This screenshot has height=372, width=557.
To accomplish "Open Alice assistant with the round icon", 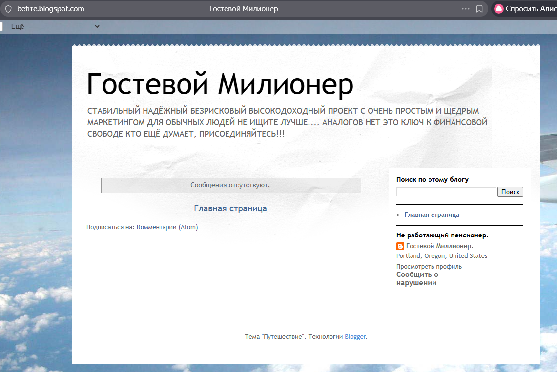I will click(498, 8).
